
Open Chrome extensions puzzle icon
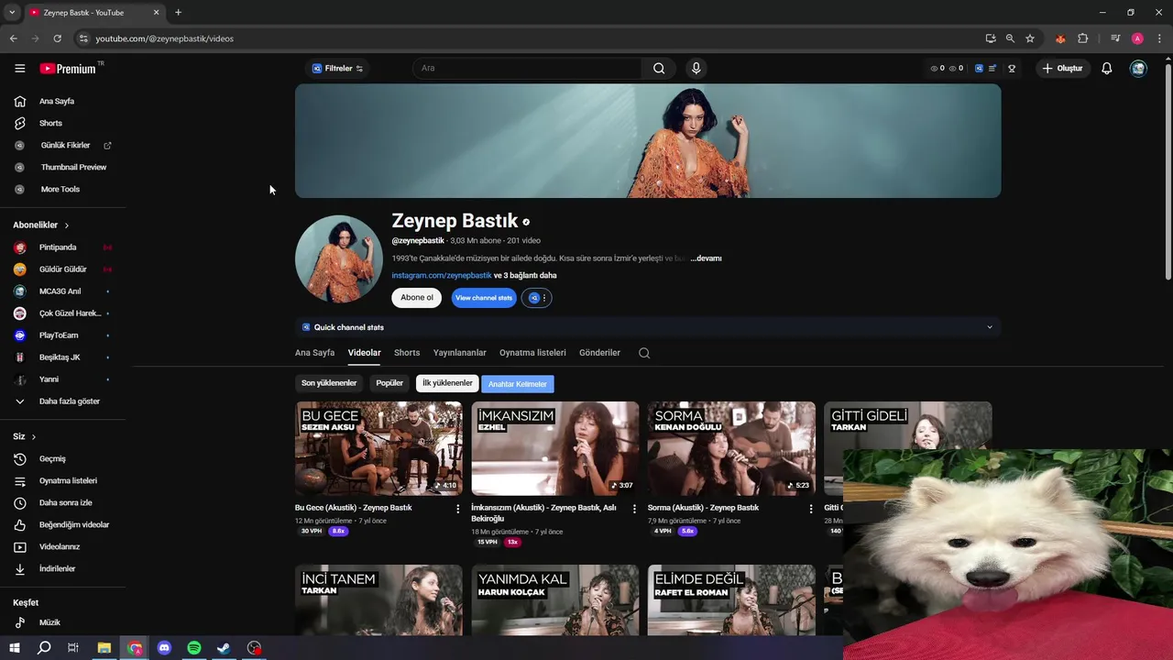coord(1083,38)
